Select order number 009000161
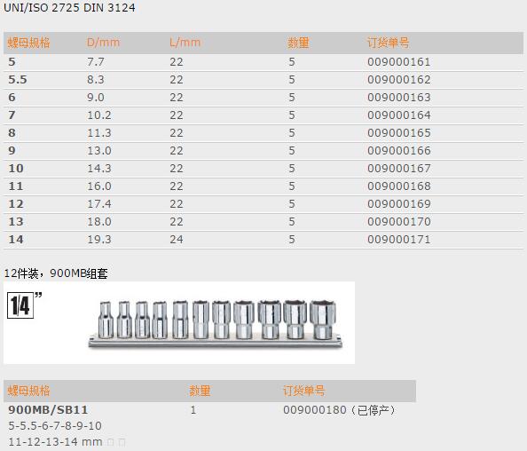The height and width of the screenshot is (451, 527). (399, 62)
